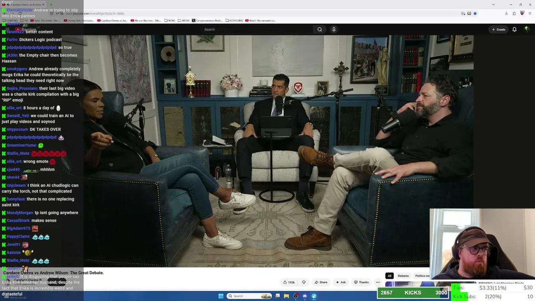Click the Create button on YouTube
The image size is (535, 301).
pos(499,29)
